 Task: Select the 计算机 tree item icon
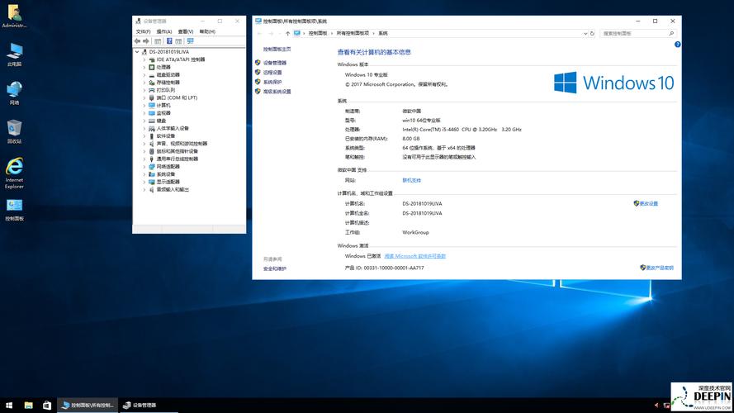point(152,106)
